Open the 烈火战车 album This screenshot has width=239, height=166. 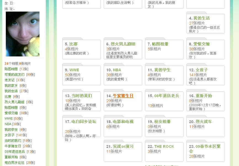204,122
